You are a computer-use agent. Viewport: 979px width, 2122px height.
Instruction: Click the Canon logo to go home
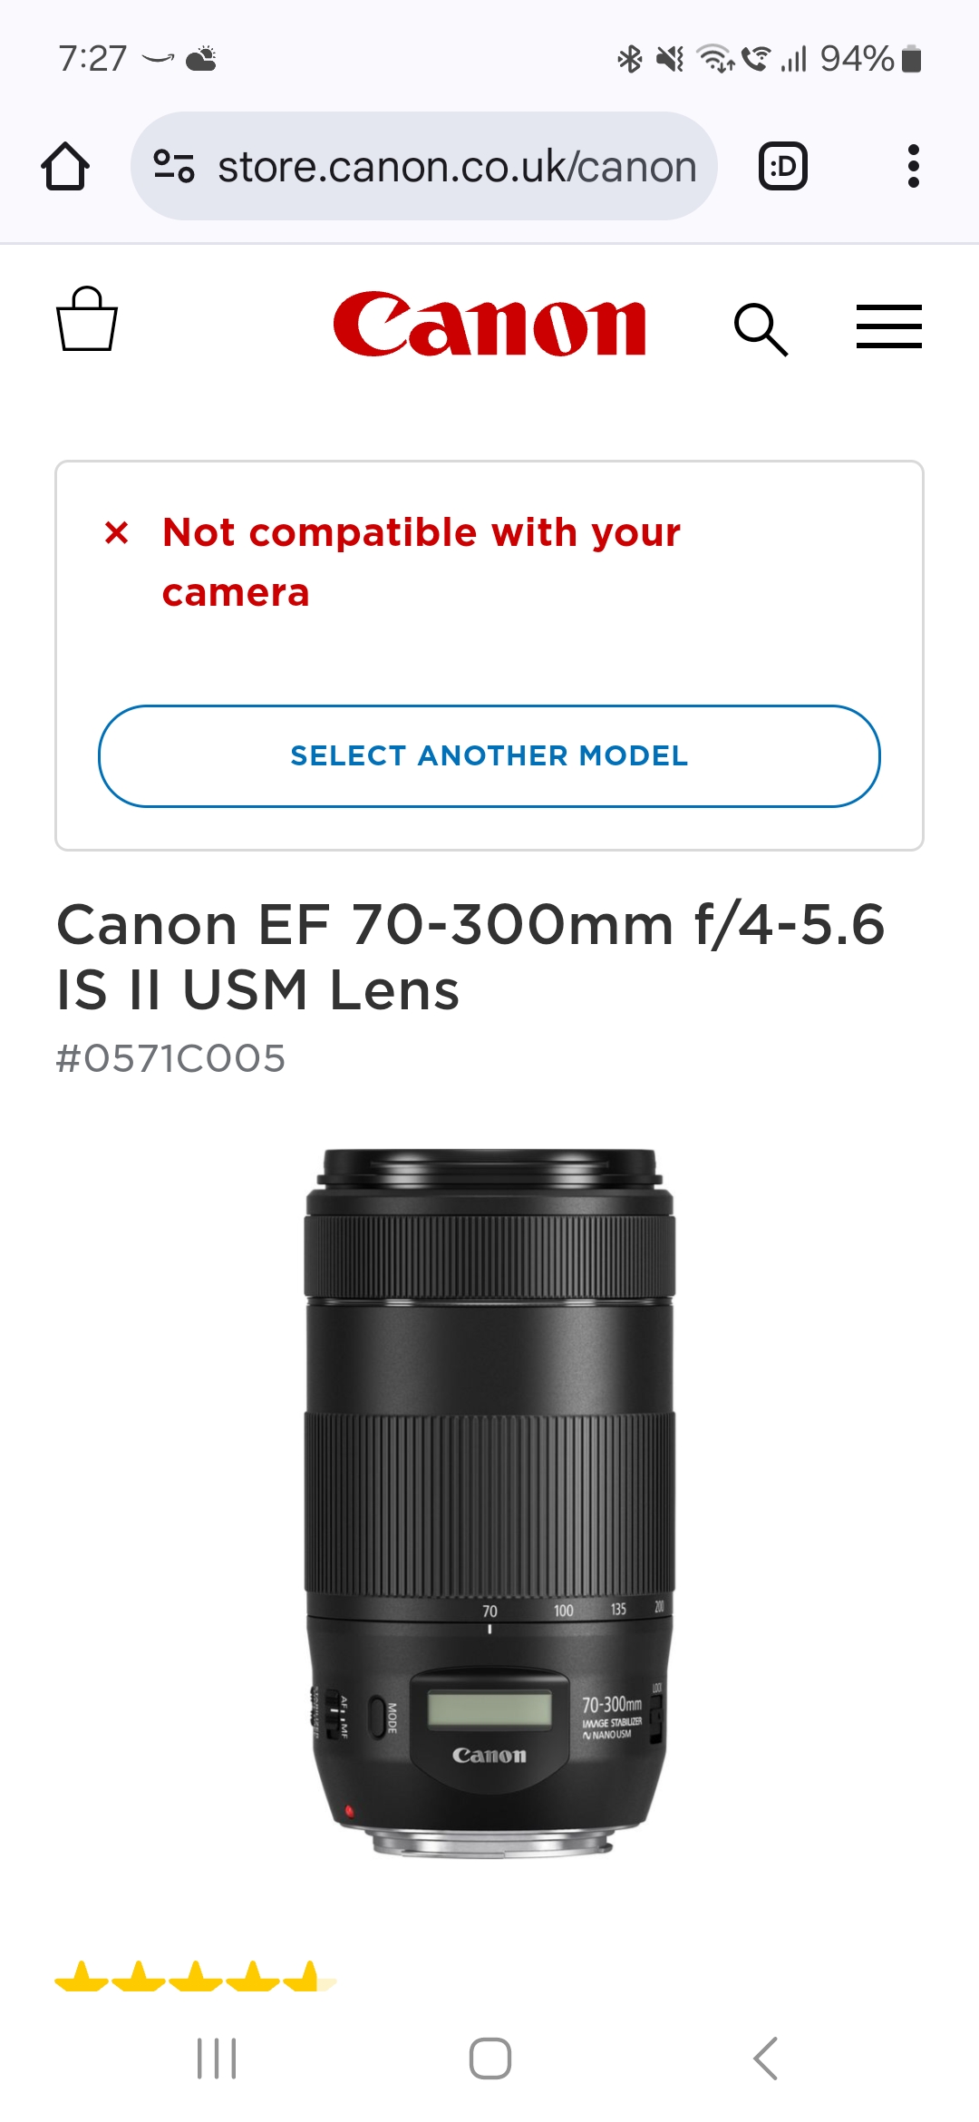point(489,326)
